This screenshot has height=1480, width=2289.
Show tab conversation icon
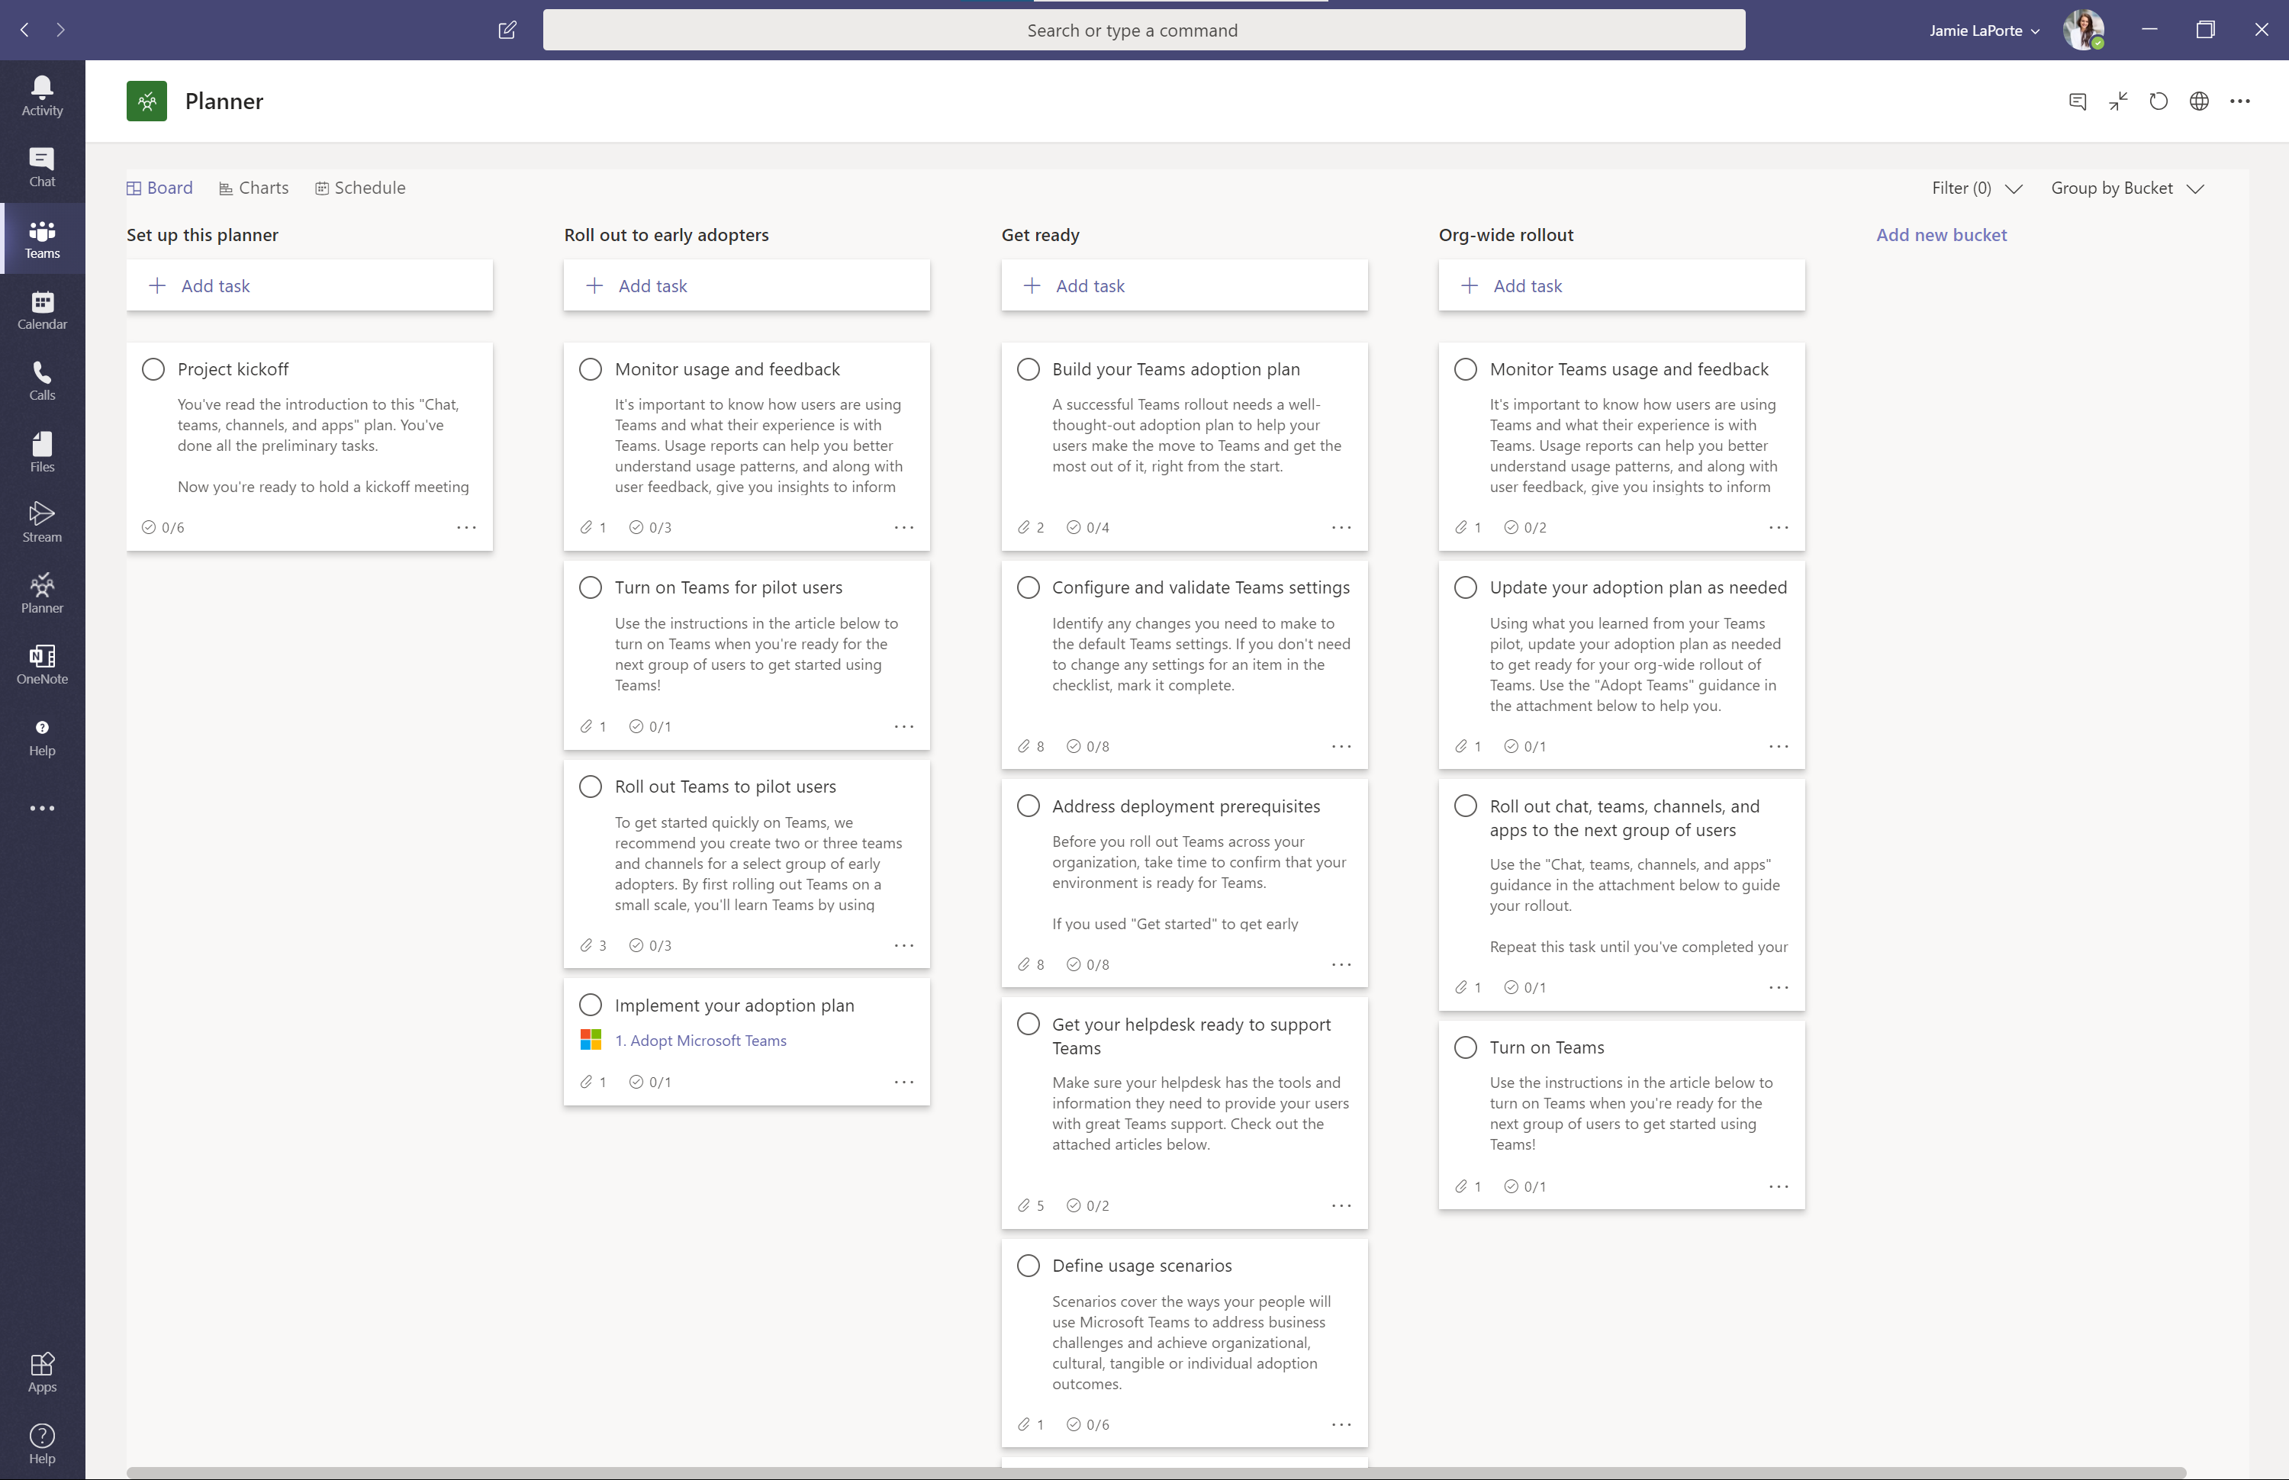(x=2078, y=101)
